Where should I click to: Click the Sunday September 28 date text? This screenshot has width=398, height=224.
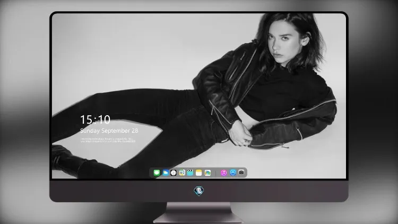pos(109,131)
